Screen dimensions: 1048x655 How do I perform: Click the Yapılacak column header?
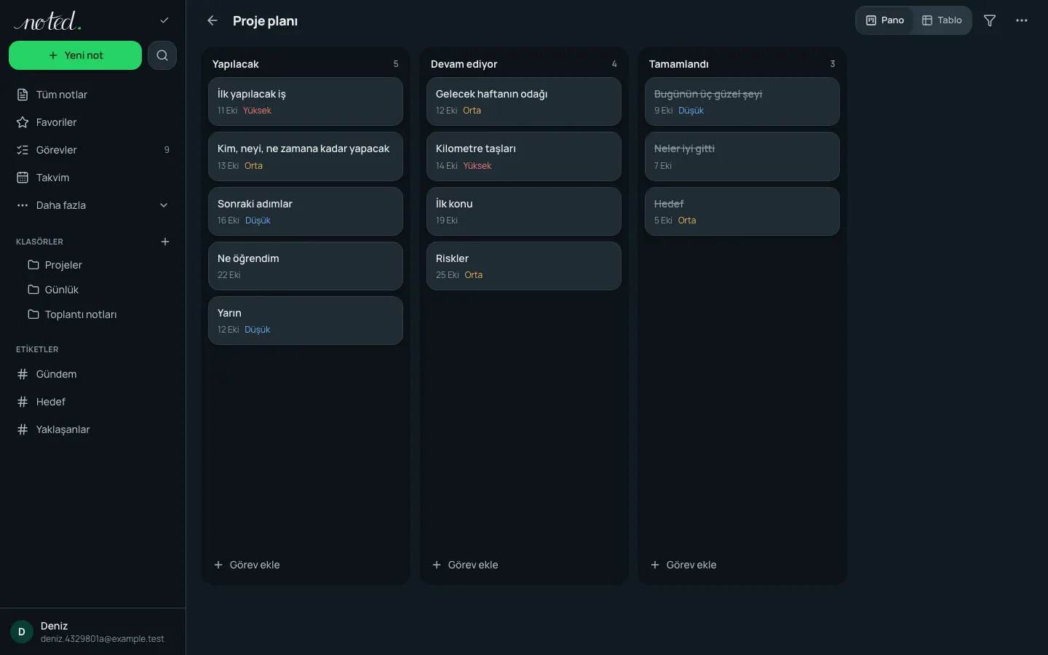[x=236, y=64]
